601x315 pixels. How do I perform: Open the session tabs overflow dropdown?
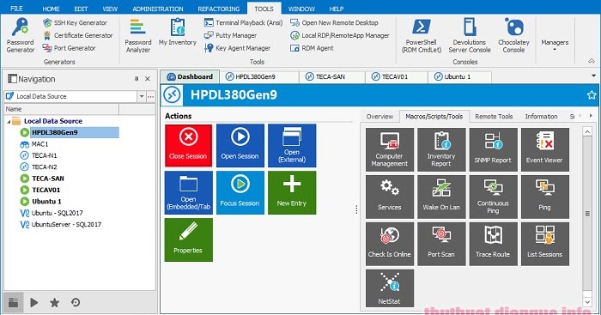594,76
